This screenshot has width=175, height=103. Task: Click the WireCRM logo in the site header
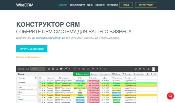pos(25,5)
